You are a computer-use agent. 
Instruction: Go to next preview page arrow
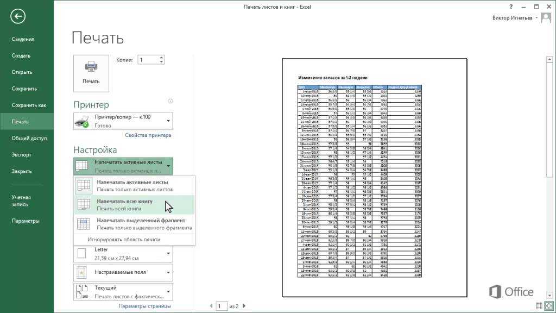tap(244, 306)
